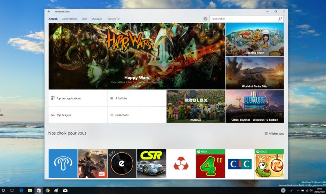Open the user account icon

point(205,19)
